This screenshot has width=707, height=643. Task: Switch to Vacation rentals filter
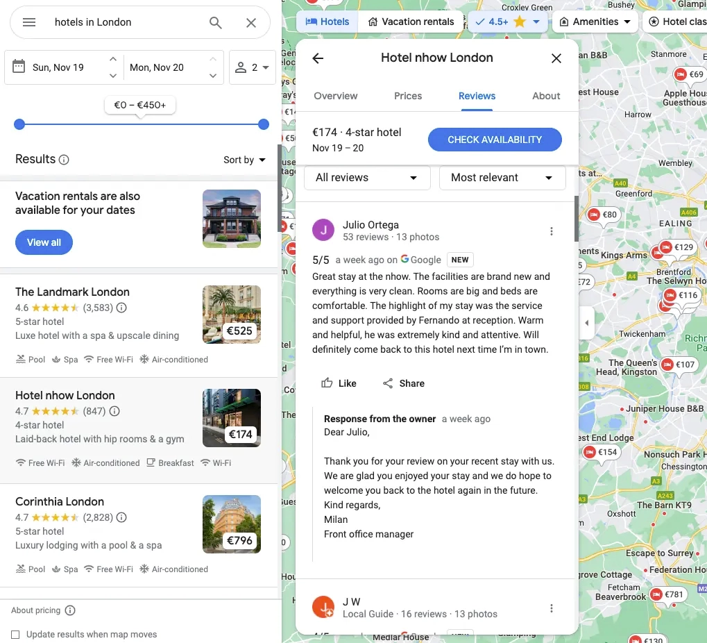(x=411, y=22)
